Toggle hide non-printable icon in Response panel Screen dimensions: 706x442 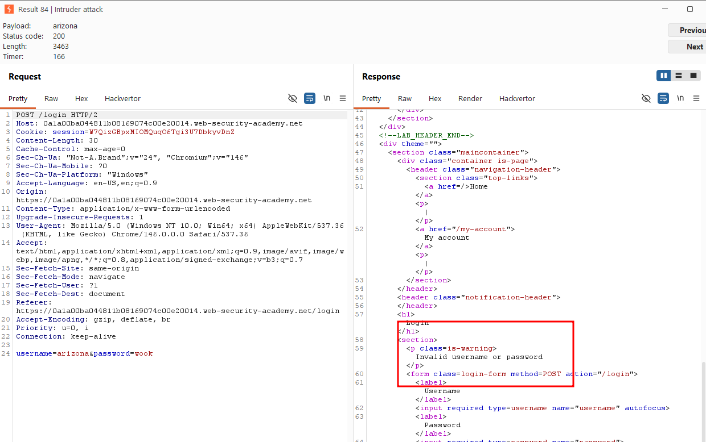click(646, 98)
